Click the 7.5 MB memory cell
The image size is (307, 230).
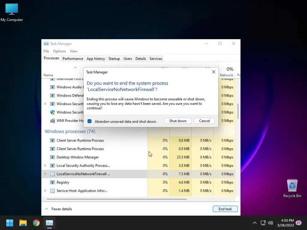point(181,174)
